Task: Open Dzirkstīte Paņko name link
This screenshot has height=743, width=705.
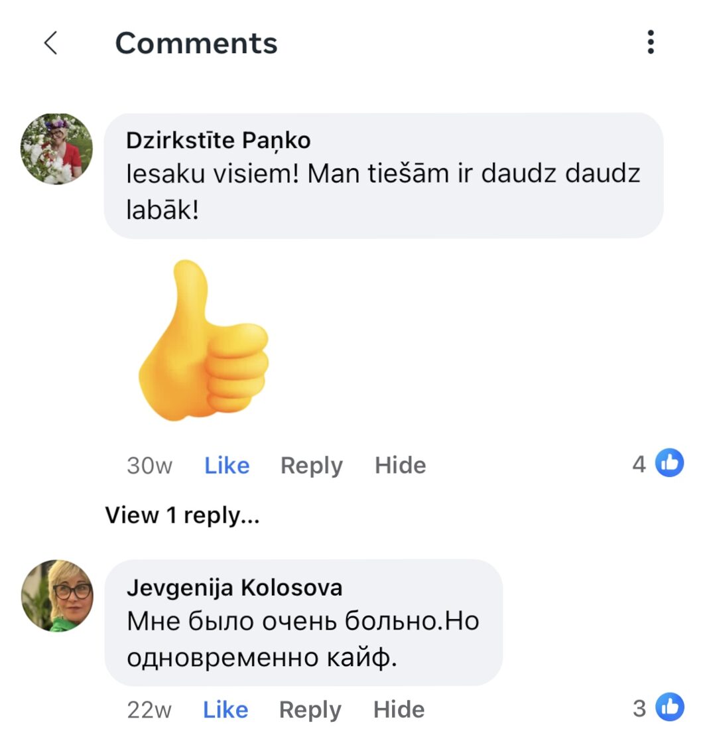Action: tap(218, 141)
